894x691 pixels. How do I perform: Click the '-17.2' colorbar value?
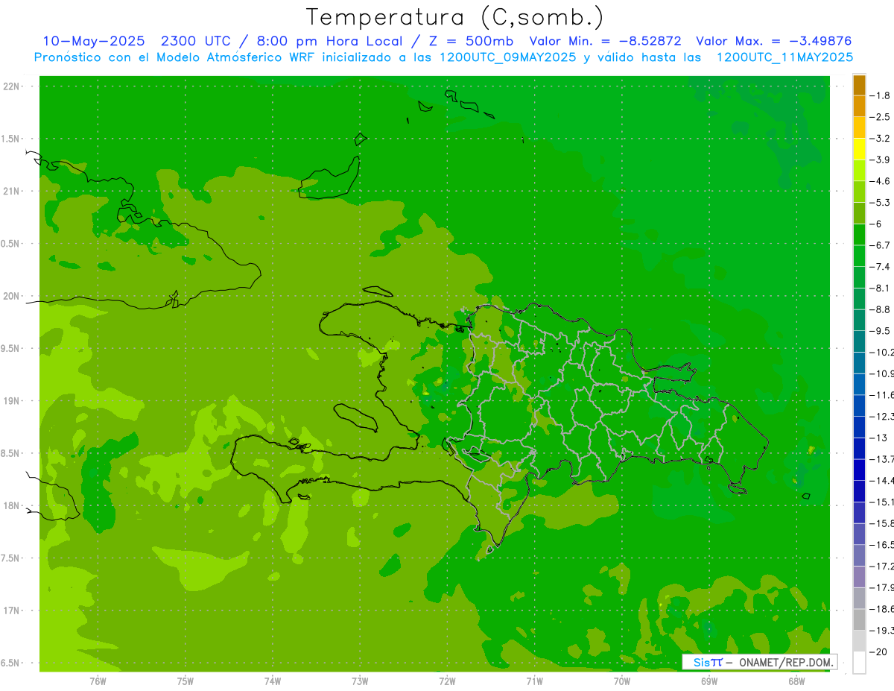coord(882,567)
